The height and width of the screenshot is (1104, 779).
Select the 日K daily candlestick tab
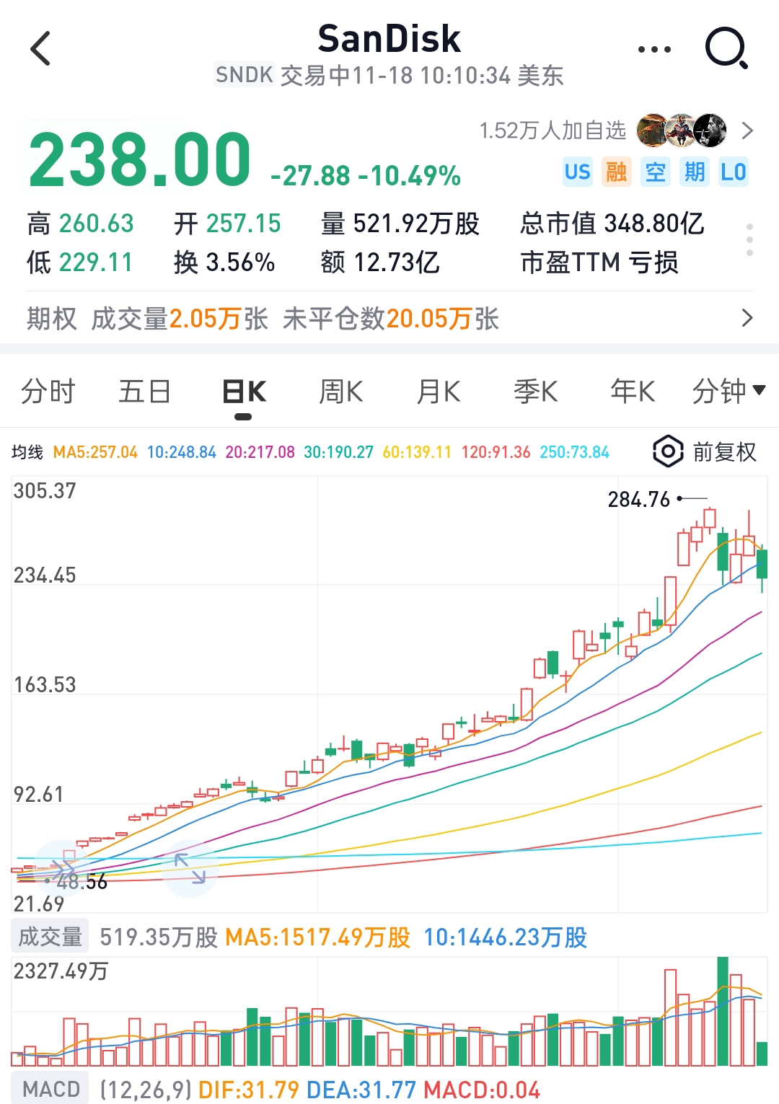tap(244, 392)
